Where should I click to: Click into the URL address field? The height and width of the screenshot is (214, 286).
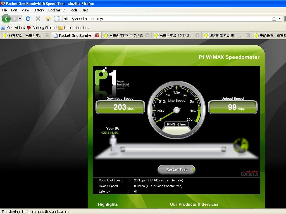coord(165,19)
